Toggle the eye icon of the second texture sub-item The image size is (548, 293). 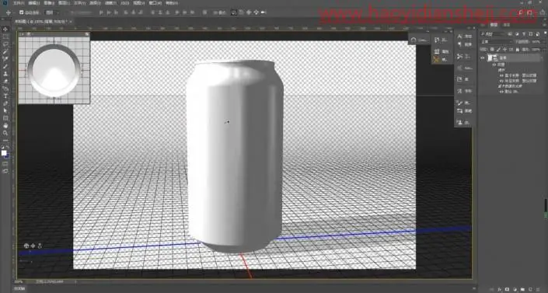(501, 81)
